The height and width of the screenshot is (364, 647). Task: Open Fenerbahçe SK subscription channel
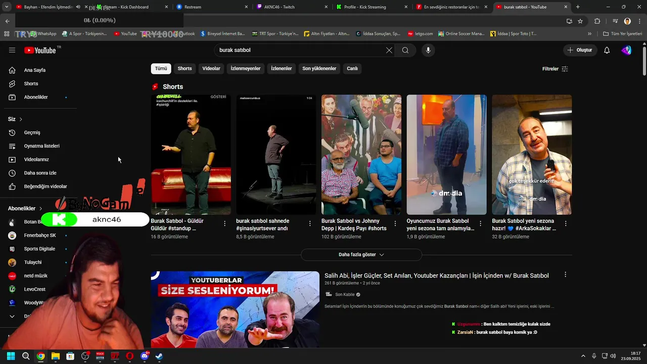(x=40, y=236)
